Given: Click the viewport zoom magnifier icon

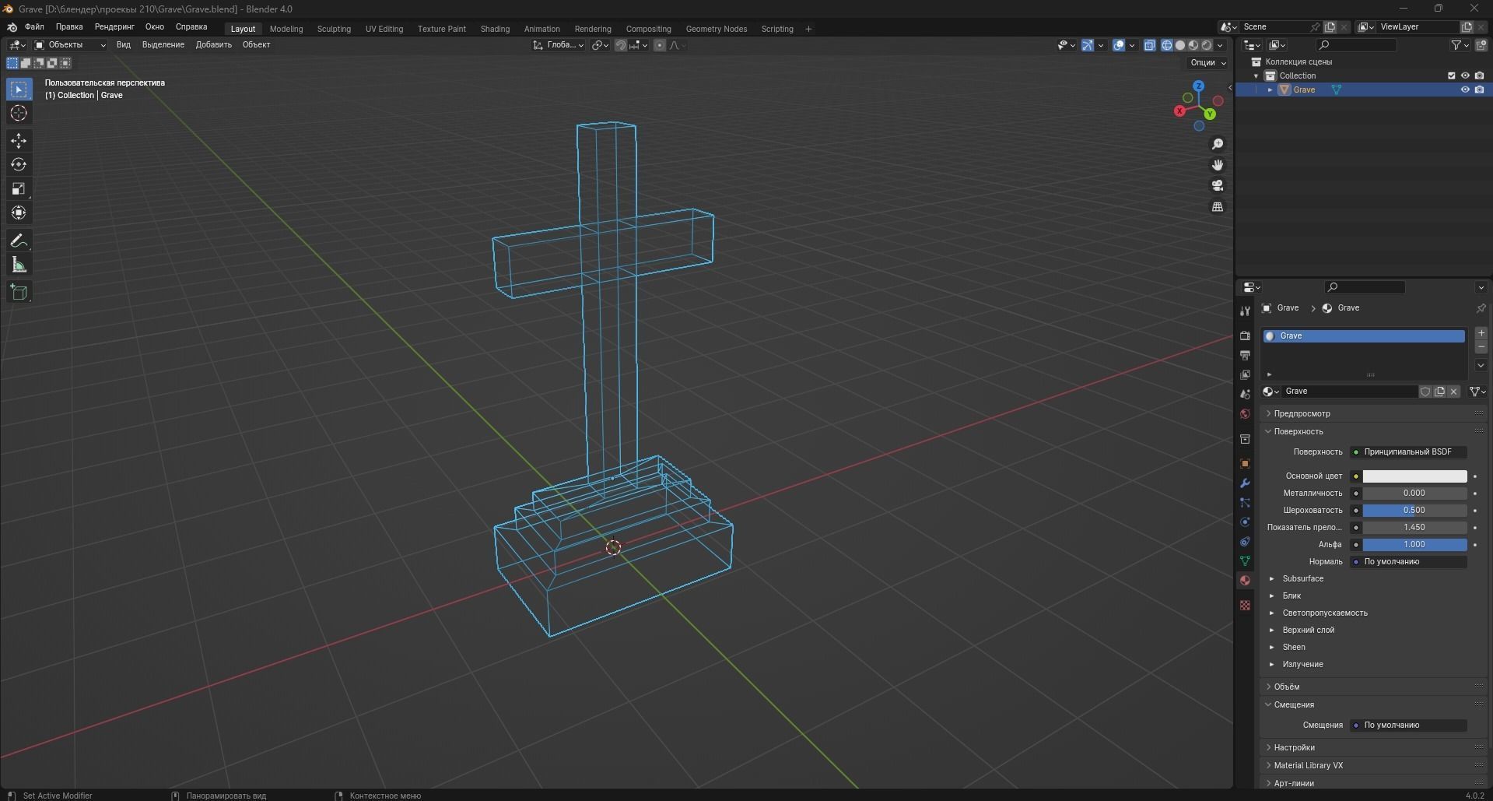Looking at the screenshot, I should pyautogui.click(x=1218, y=144).
